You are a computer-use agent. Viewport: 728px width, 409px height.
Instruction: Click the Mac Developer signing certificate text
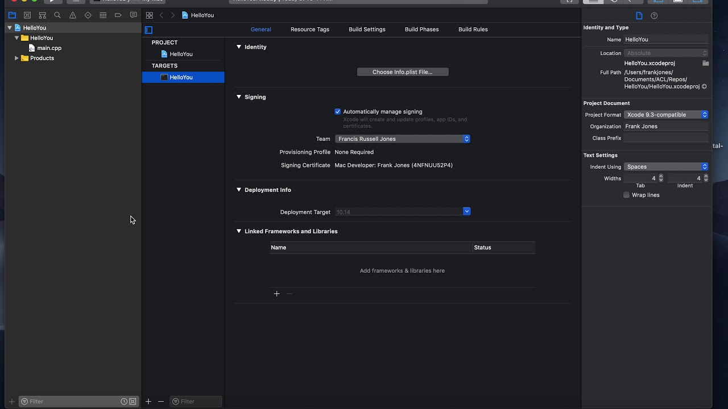(394, 165)
